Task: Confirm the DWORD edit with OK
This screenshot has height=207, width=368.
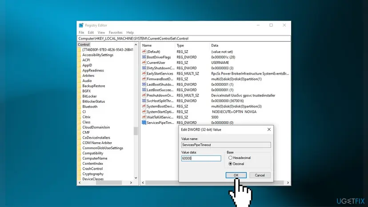Action: (x=236, y=175)
